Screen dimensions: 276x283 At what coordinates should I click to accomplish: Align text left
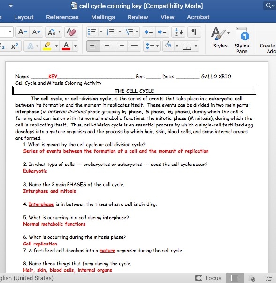93,46
